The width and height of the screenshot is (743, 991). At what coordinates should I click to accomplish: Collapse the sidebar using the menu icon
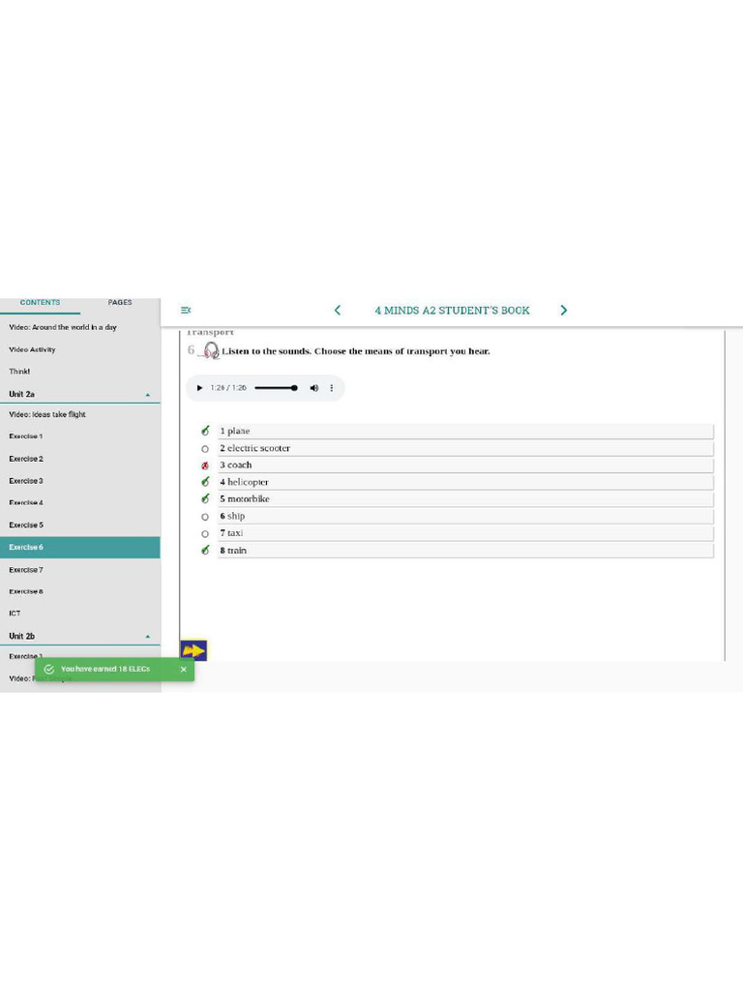(186, 310)
